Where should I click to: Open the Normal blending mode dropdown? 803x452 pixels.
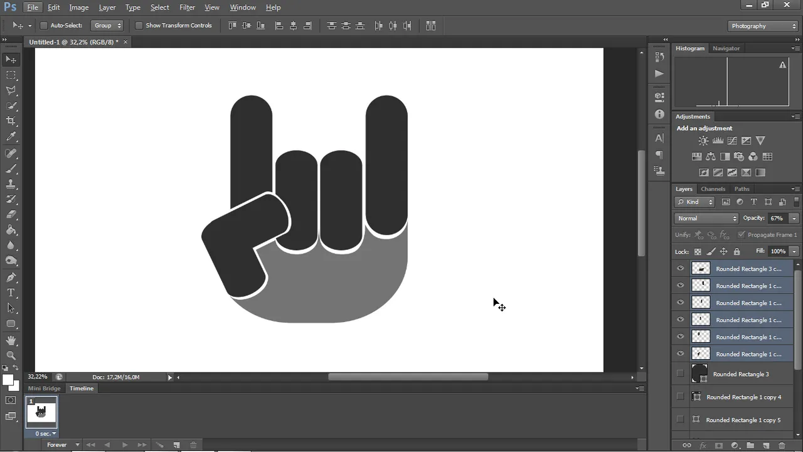point(707,218)
